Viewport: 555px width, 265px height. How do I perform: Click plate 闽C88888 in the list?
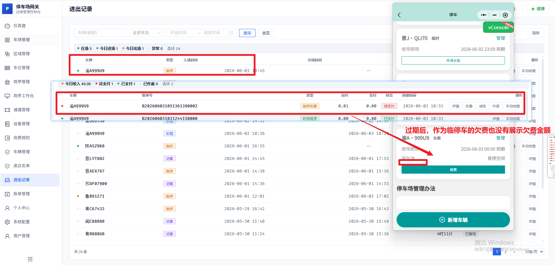point(95,221)
